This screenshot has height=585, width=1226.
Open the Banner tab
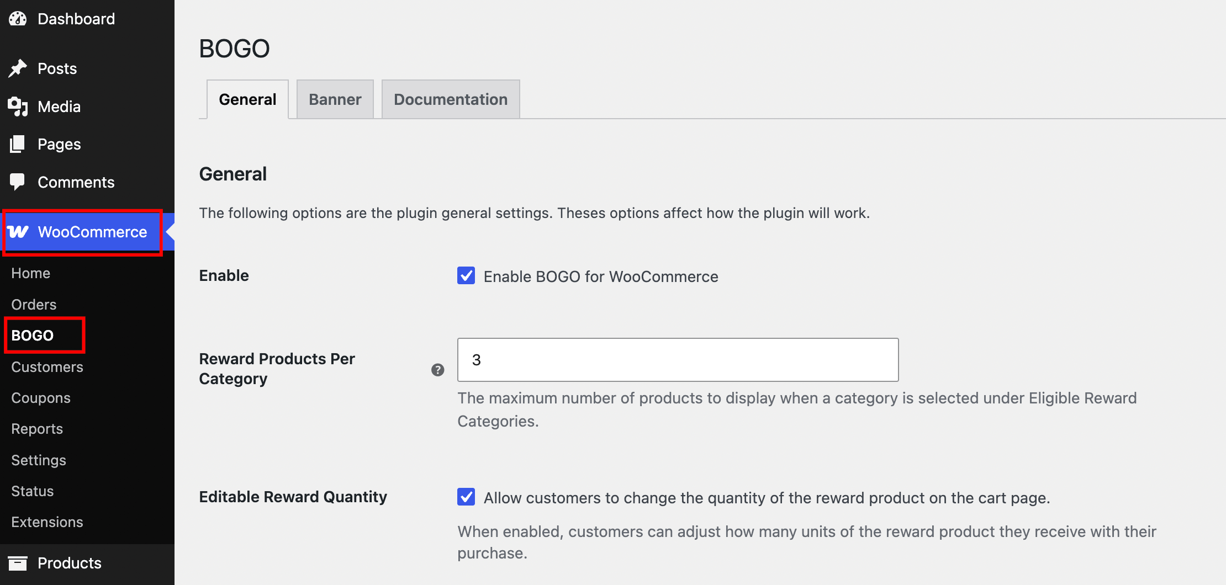coord(335,99)
